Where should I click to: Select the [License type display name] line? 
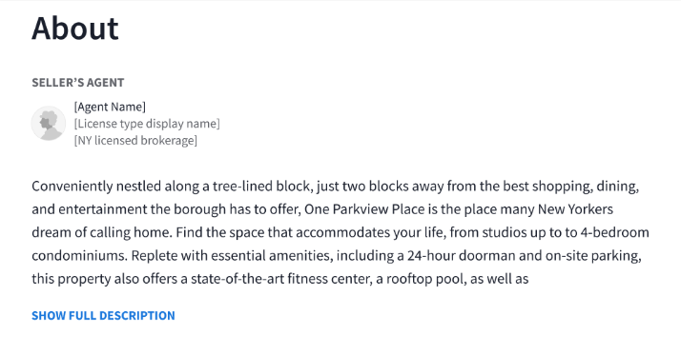click(x=147, y=124)
